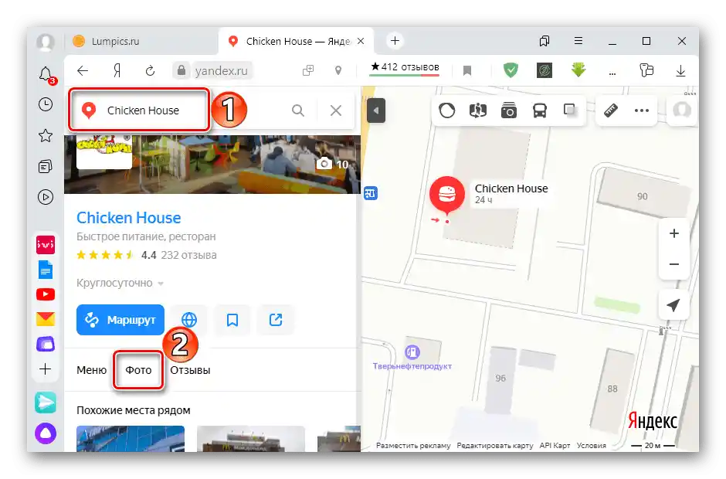Viewport: 726px width, 479px height.
Task: Open the browser hamburger menu
Action: coord(578,41)
